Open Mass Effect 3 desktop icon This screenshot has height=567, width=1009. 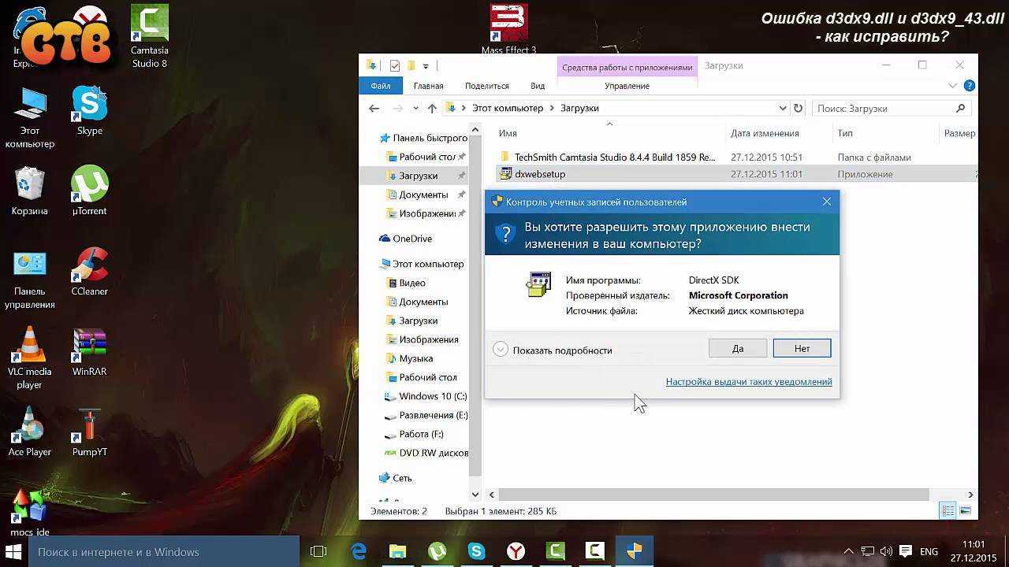(x=508, y=30)
